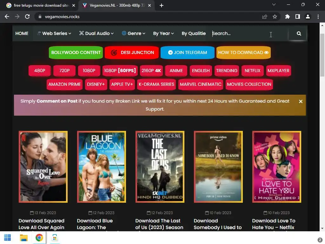Open the ANIME category tag
325x244 pixels.
tap(176, 71)
